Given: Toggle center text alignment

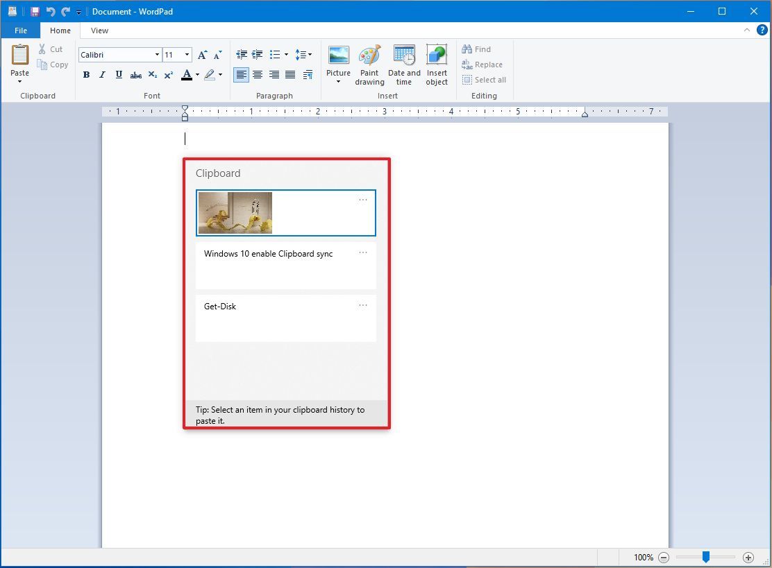Looking at the screenshot, I should tap(258, 74).
